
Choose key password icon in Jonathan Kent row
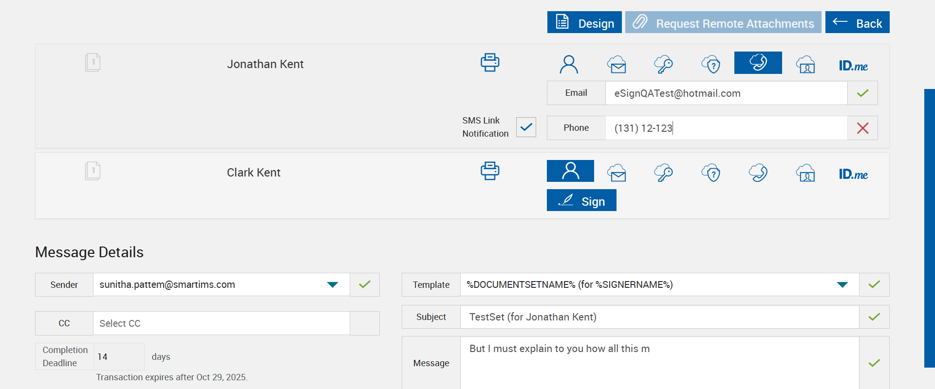[663, 64]
